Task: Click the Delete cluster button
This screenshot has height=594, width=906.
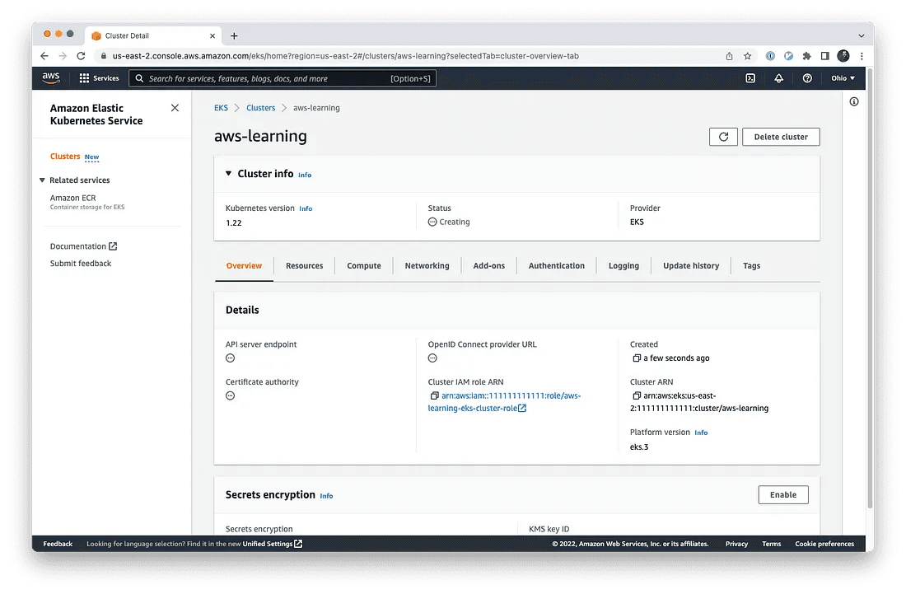Action: [781, 137]
